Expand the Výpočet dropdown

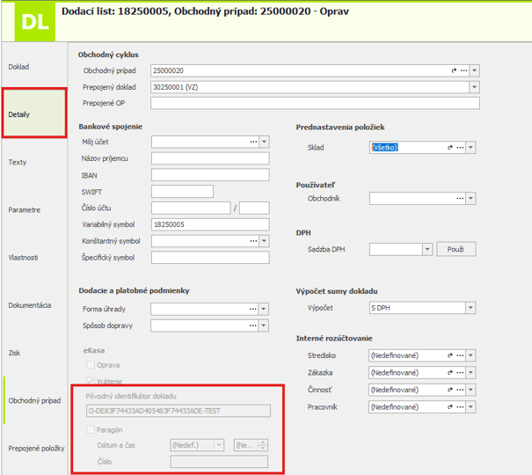pyautogui.click(x=470, y=308)
